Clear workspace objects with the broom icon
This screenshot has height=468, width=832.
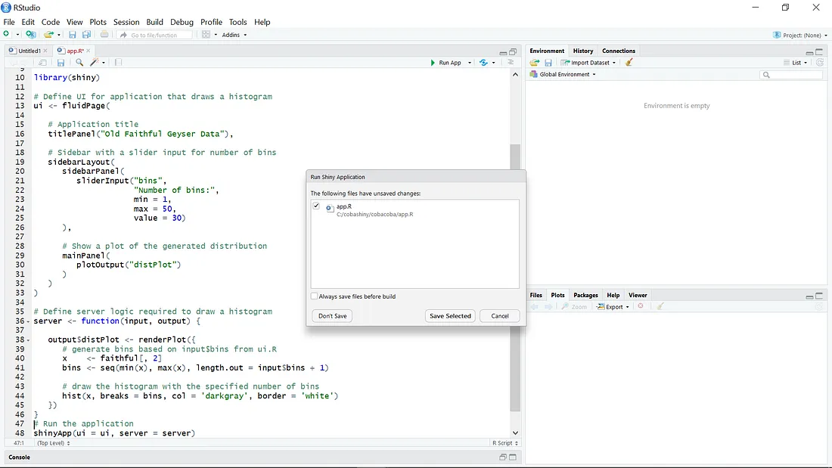point(629,63)
